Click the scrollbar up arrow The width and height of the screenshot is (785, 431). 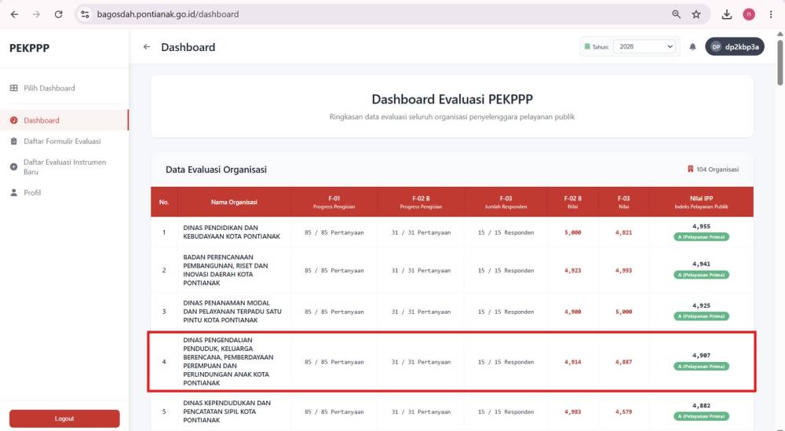pos(780,34)
